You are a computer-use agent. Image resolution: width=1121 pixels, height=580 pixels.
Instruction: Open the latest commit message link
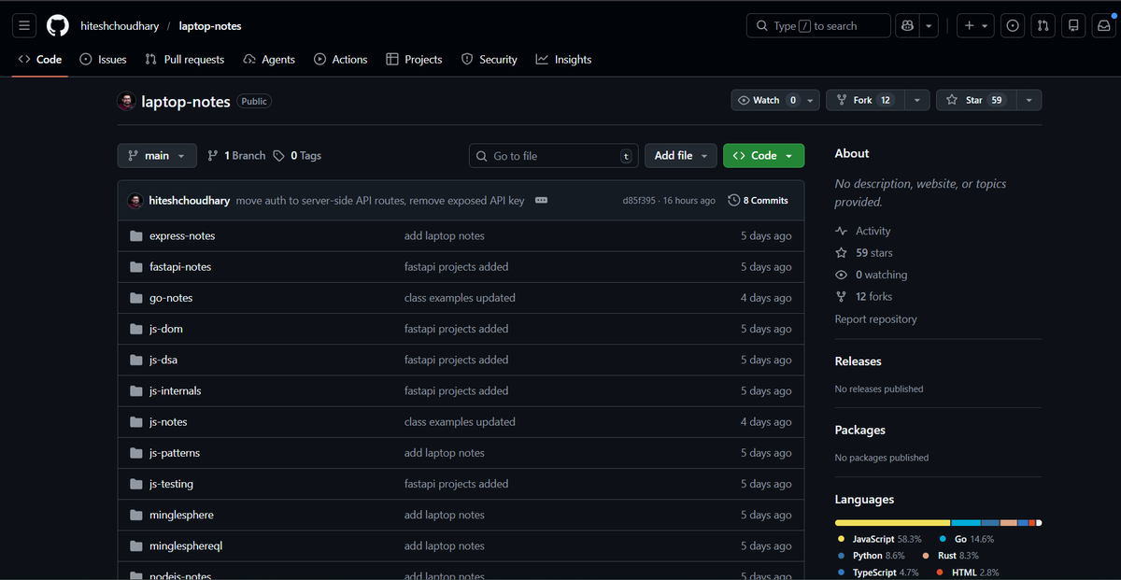pyautogui.click(x=380, y=201)
